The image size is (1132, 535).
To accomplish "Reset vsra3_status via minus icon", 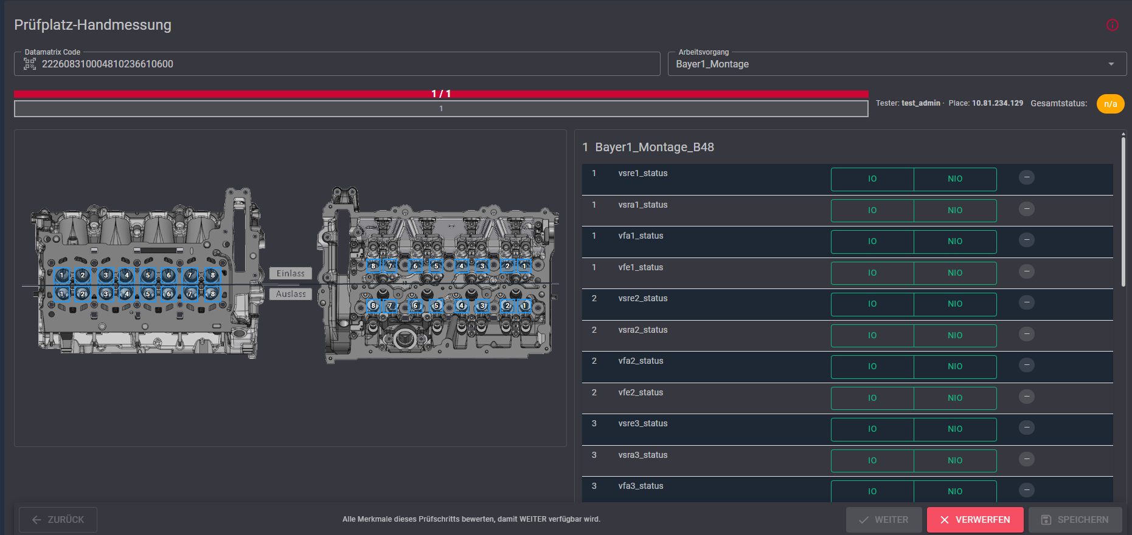I will 1026,459.
